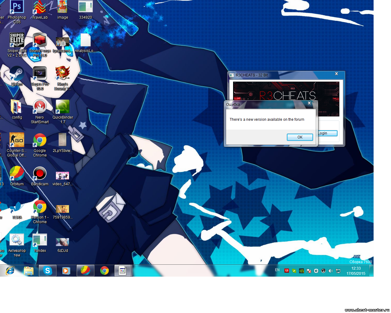Viewport: 391px width, 313px height.
Task: Switch to Skype in taskbar
Action: pyautogui.click(x=48, y=271)
